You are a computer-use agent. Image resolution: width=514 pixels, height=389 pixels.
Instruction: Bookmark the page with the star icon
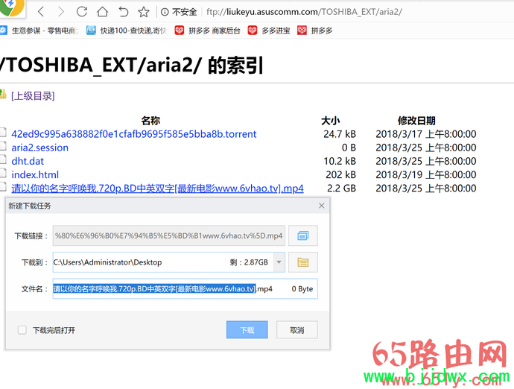click(x=144, y=12)
